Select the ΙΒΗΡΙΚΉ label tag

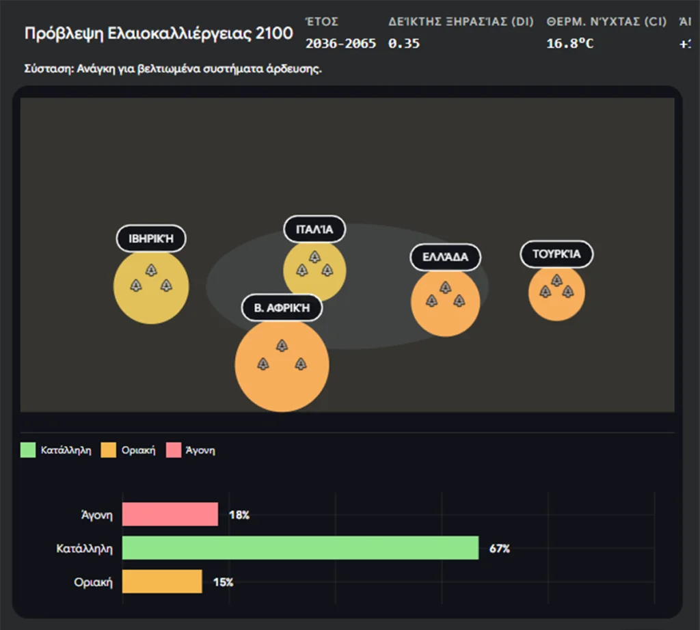150,238
